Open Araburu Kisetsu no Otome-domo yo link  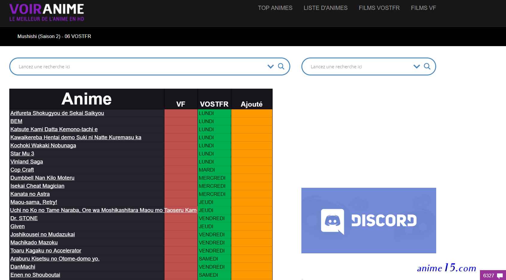[55, 259]
